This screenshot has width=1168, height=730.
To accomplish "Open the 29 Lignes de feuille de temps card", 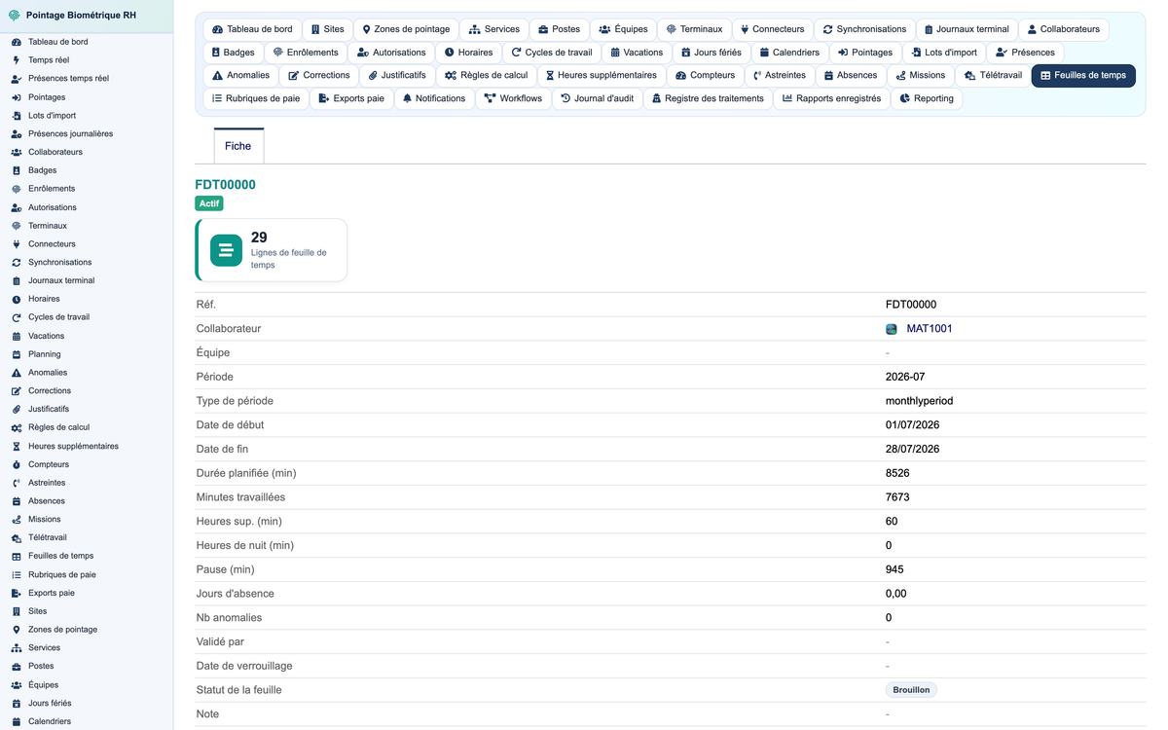I will point(272,250).
